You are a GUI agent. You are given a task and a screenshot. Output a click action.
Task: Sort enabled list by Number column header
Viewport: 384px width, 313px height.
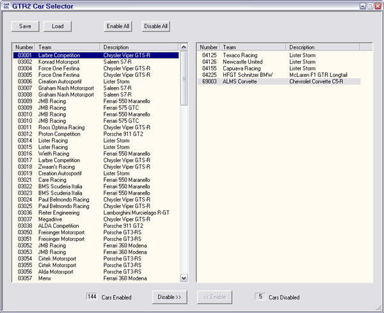point(24,47)
